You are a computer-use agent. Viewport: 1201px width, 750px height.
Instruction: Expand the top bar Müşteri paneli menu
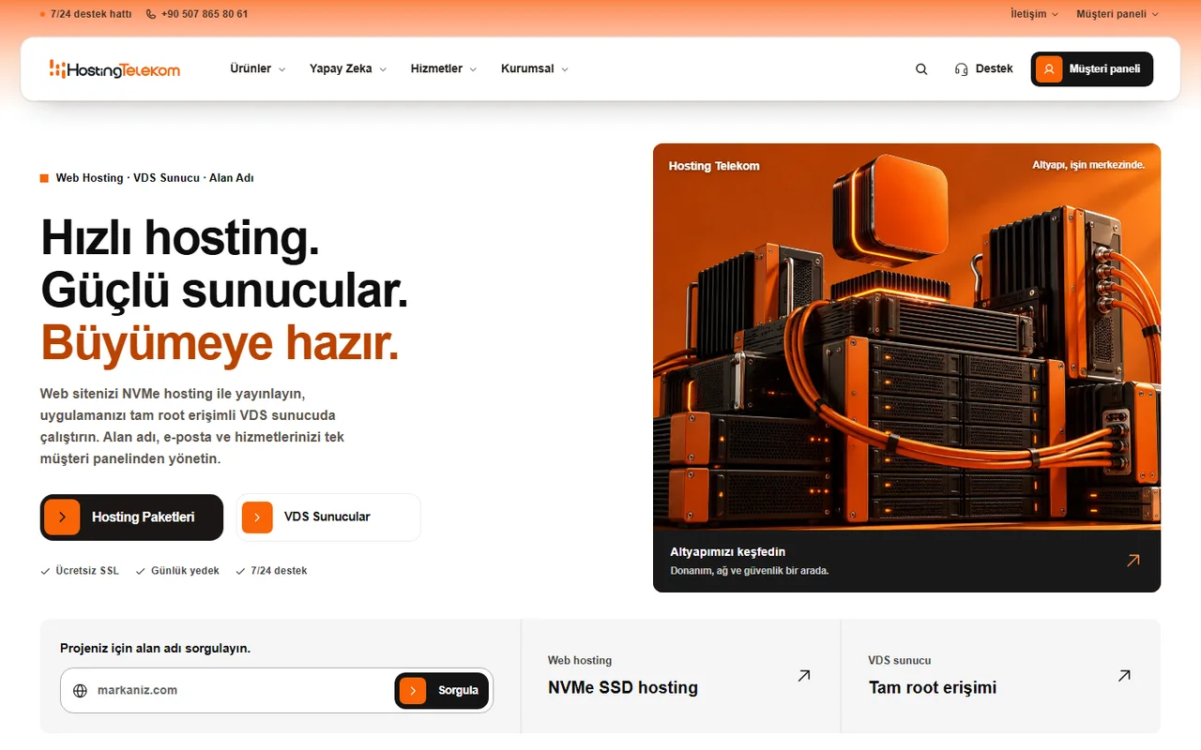pos(1117,14)
